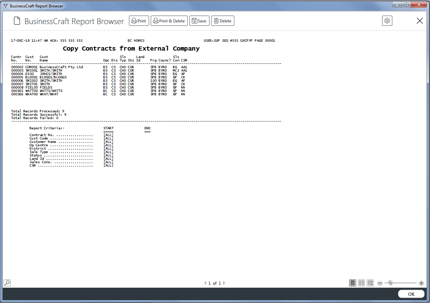
Task: Switch to single page view
Action: (x=353, y=283)
